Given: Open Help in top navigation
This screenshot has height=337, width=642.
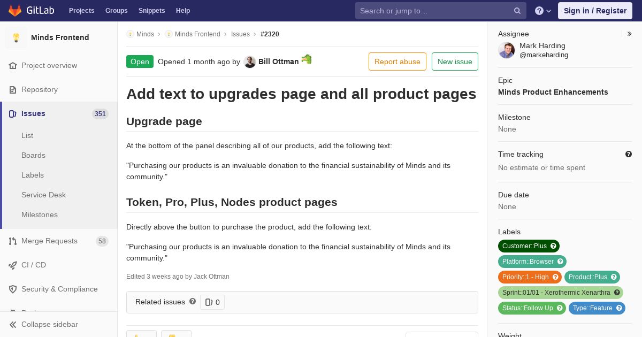Looking at the screenshot, I should tap(183, 11).
